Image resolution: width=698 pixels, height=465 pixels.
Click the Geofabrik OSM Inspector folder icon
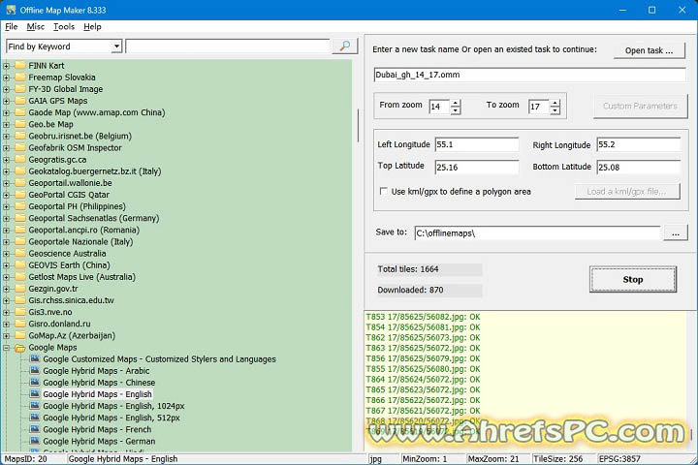[x=20, y=147]
